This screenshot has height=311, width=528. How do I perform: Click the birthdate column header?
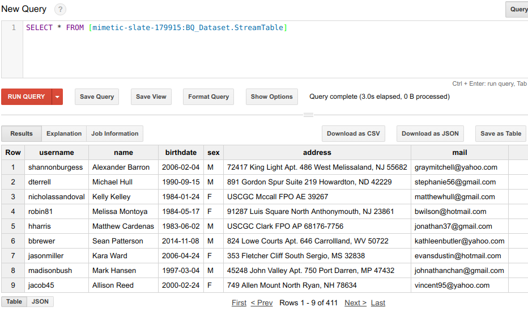coord(181,153)
